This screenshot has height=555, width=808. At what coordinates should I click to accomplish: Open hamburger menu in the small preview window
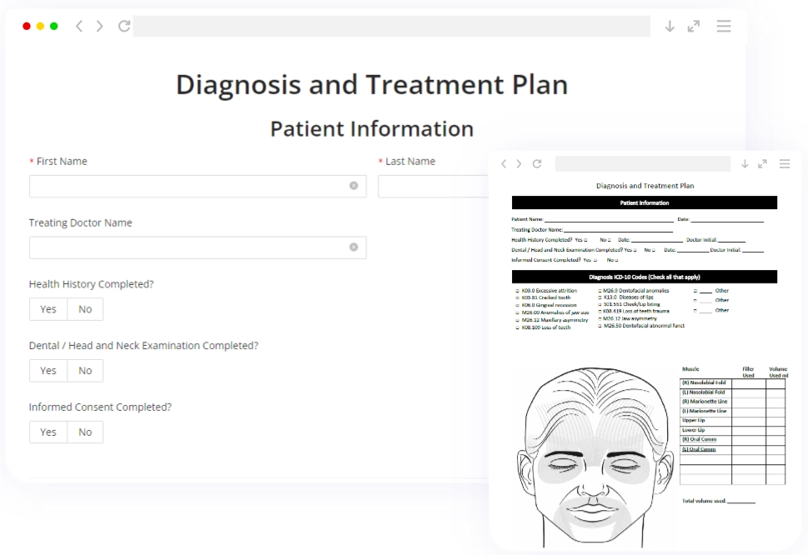click(x=785, y=163)
